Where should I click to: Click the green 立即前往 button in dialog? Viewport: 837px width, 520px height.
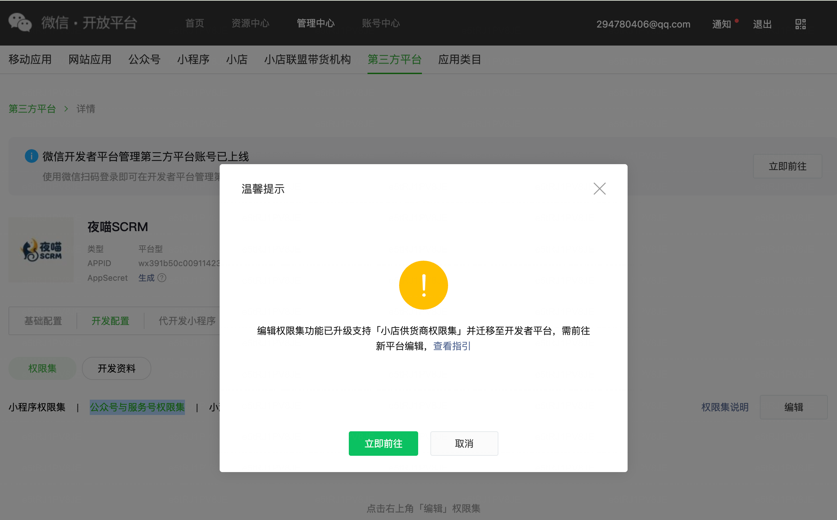(383, 443)
